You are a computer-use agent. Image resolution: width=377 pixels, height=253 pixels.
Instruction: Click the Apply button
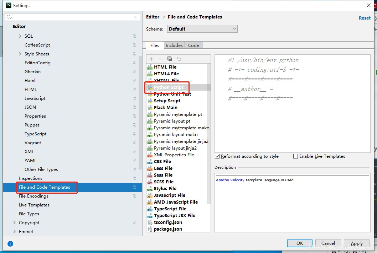coord(357,243)
